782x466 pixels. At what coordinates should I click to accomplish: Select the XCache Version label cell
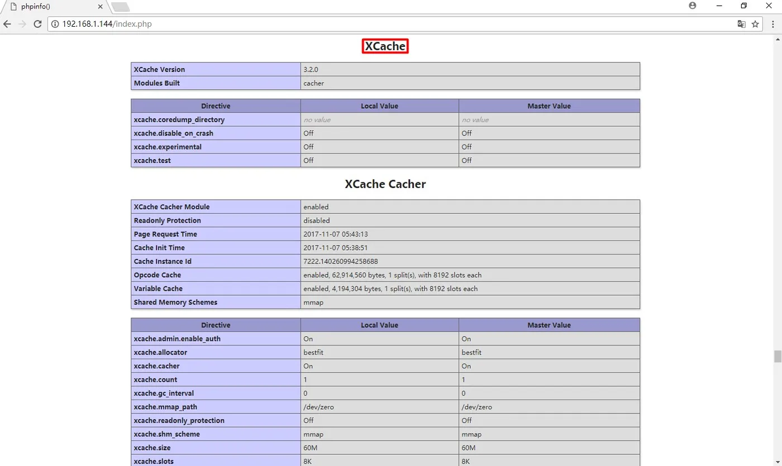click(x=216, y=69)
